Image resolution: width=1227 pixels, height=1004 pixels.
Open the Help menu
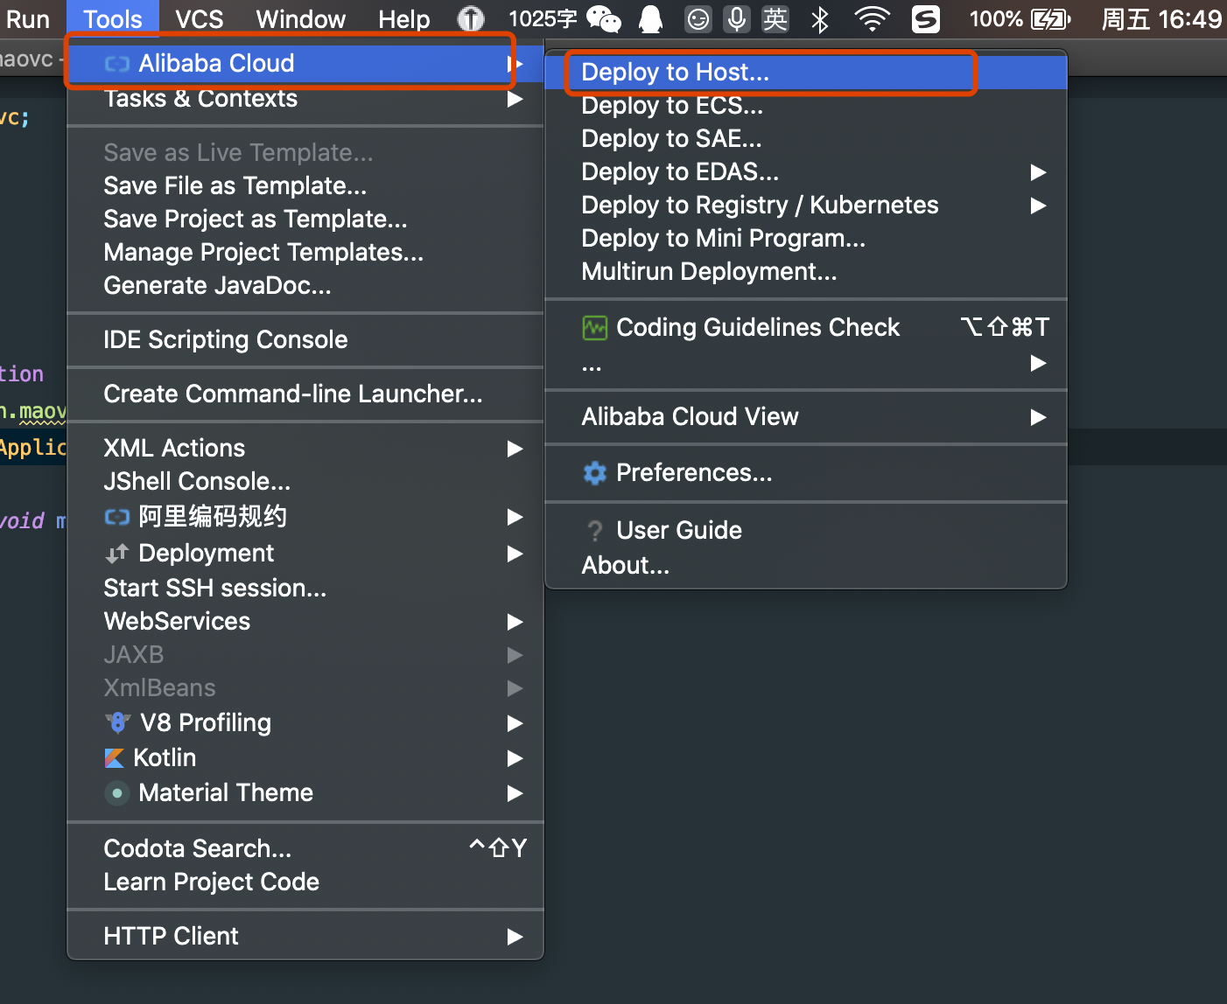[404, 18]
